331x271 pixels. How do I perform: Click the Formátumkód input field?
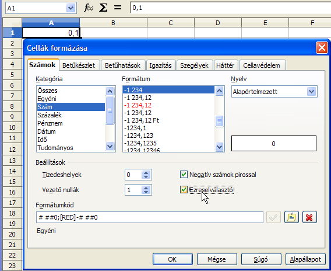click(x=150, y=217)
